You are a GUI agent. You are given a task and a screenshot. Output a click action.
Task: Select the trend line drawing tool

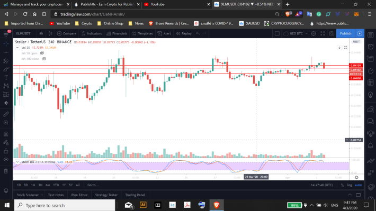(6, 52)
